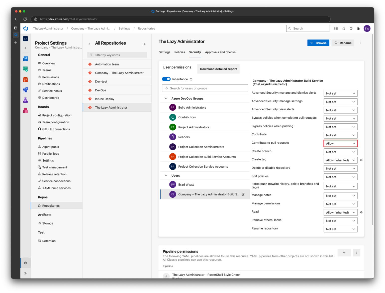Open the Pipelines rocket icon in rail
385x293 pixels.
[x=26, y=90]
